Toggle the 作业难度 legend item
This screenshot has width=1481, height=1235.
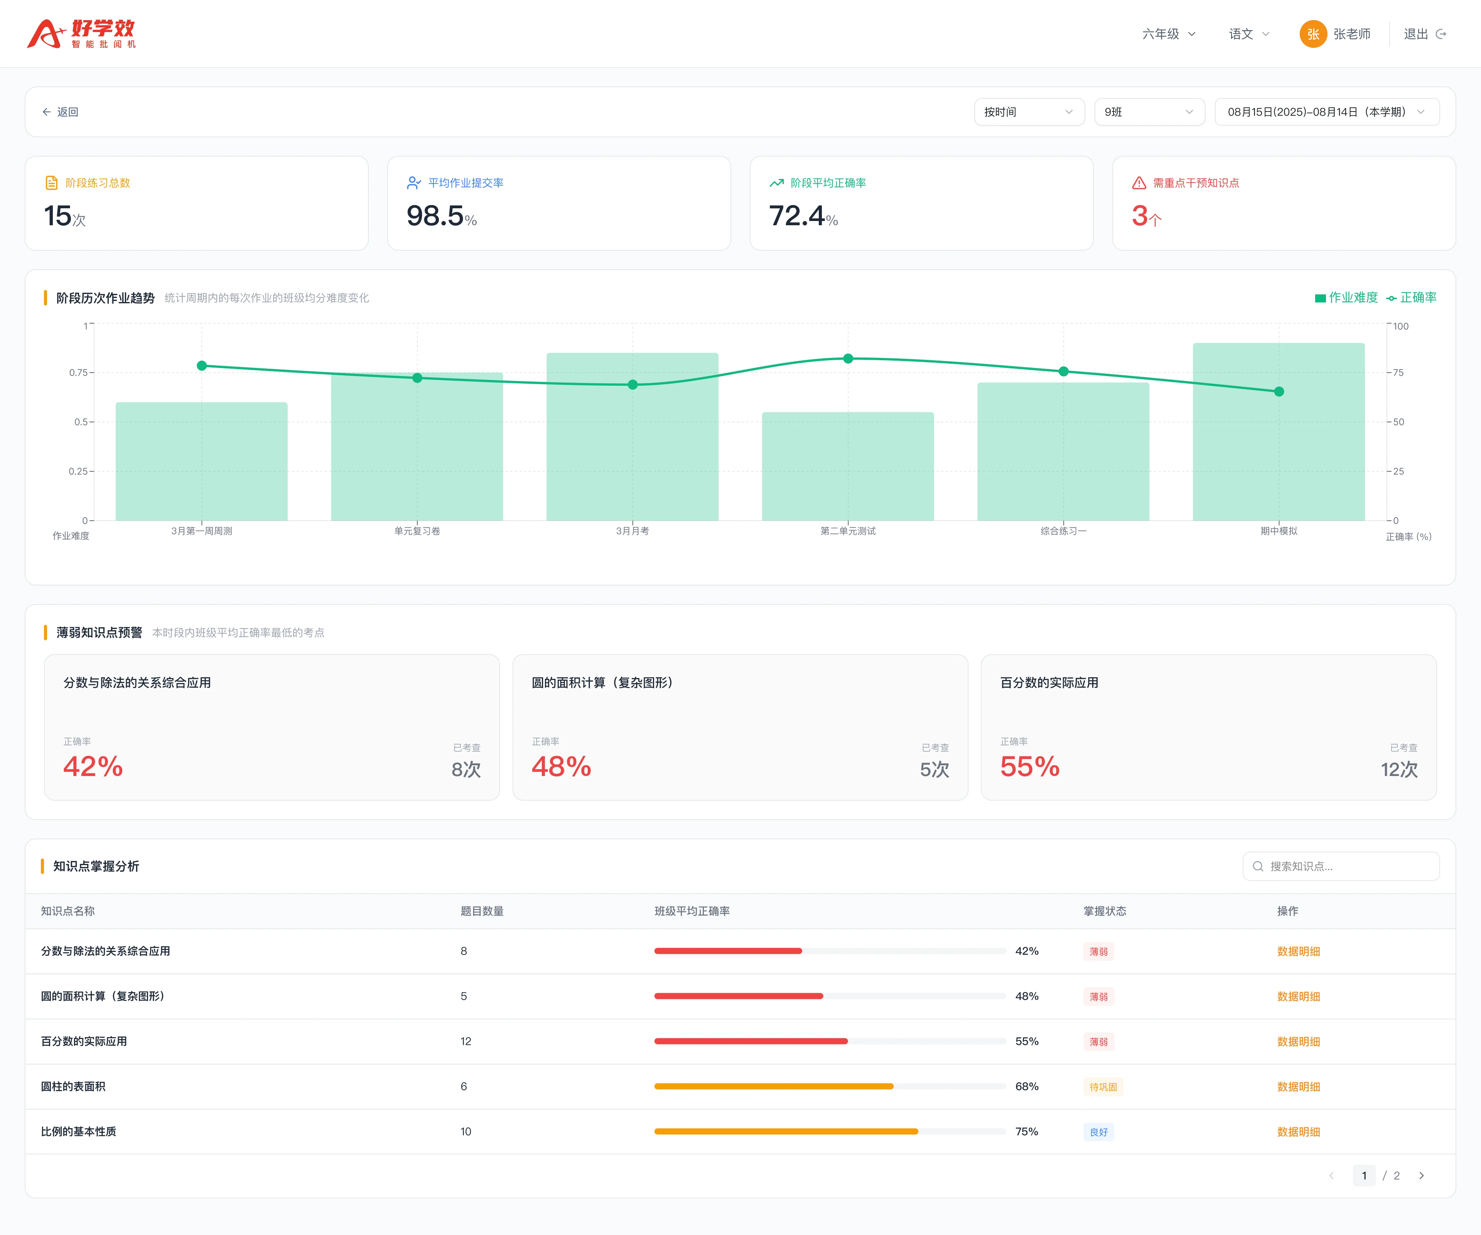click(x=1346, y=298)
